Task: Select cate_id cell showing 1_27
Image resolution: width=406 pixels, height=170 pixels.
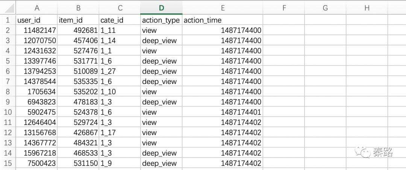Action: pos(120,71)
